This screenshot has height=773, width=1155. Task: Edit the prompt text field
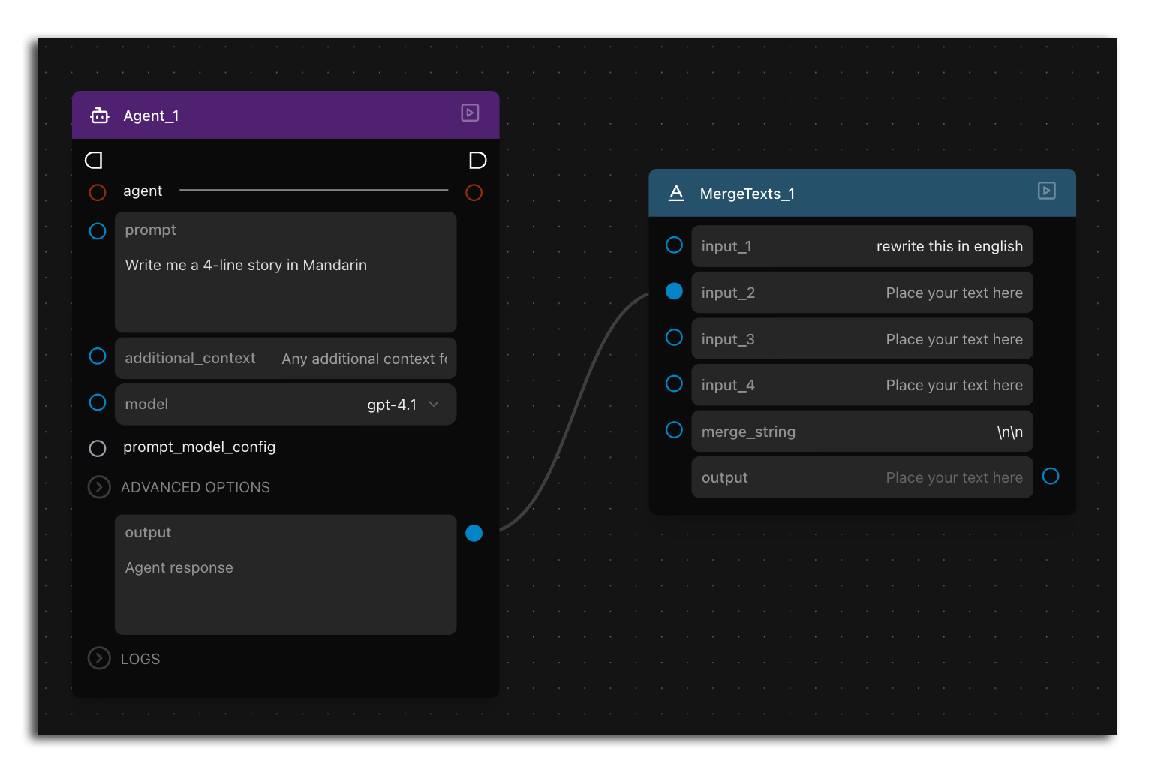(285, 272)
